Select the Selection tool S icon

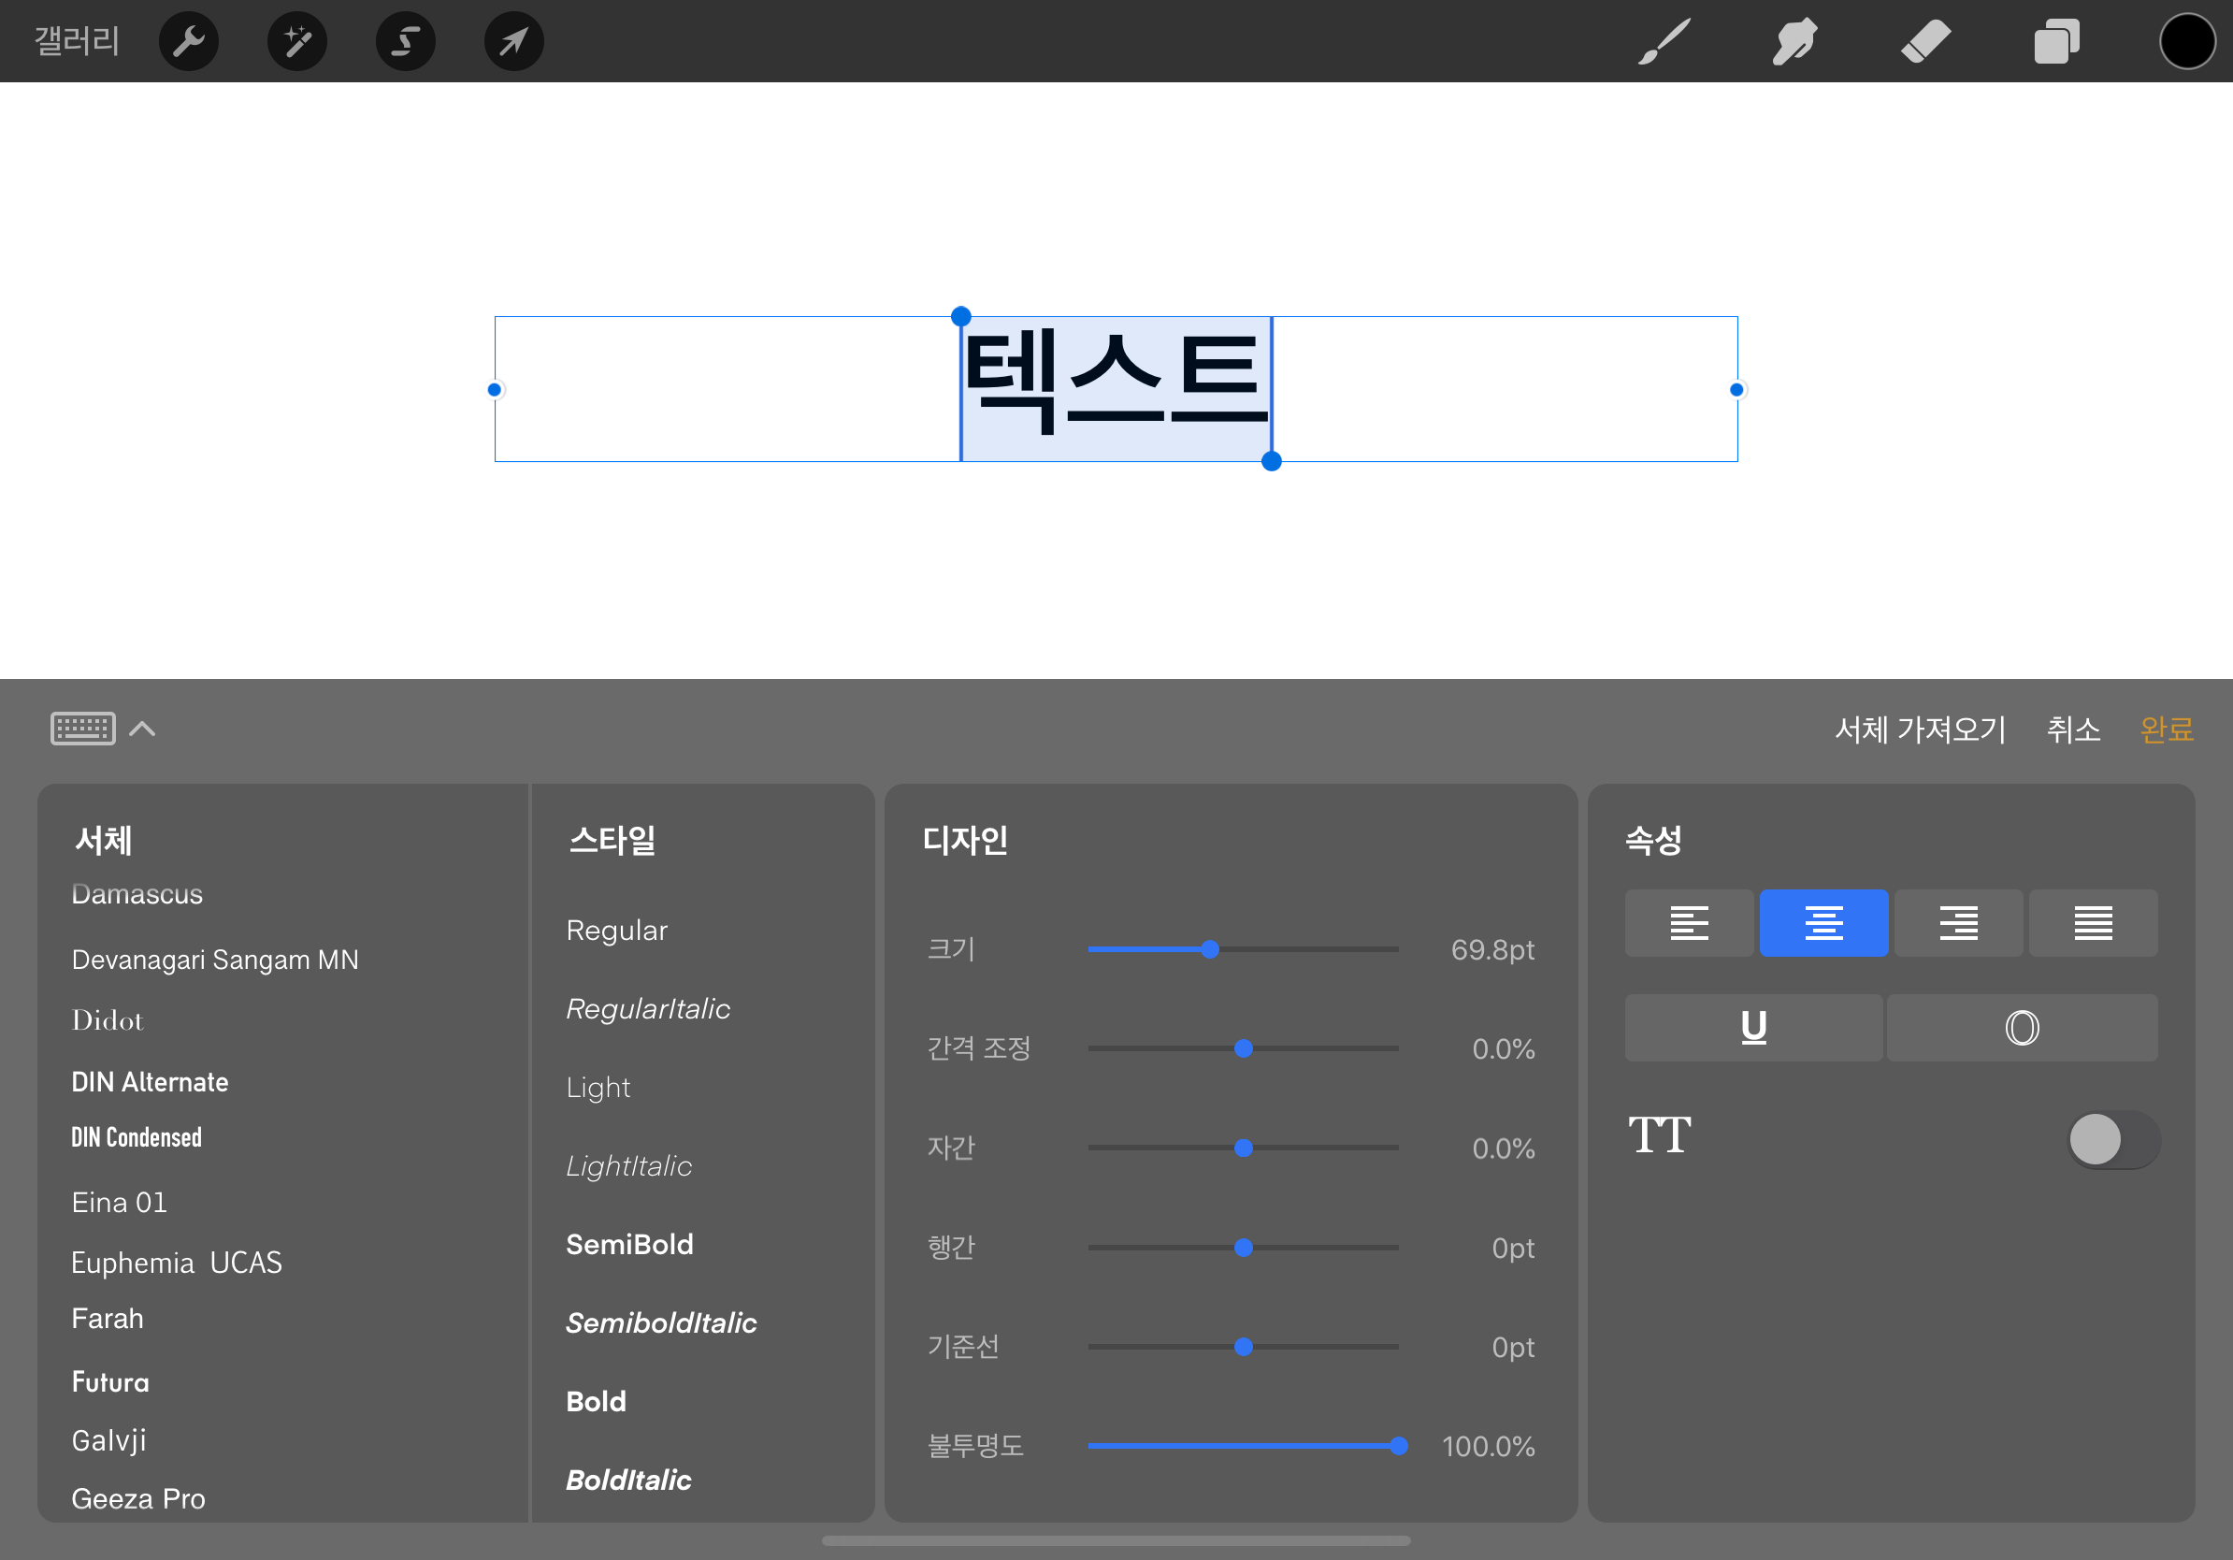point(406,41)
